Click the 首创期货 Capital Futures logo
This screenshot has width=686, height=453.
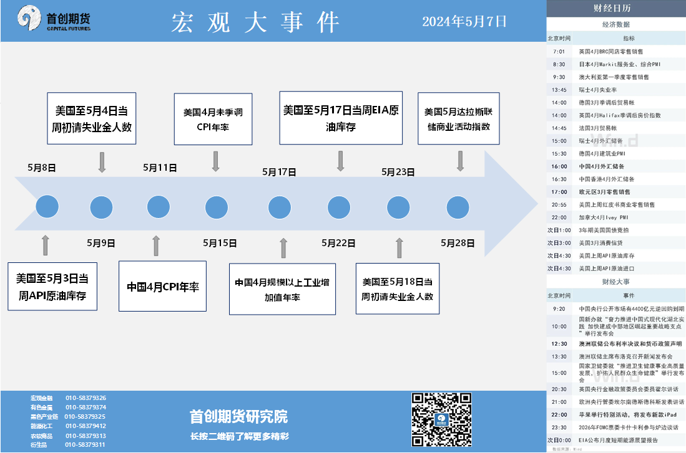click(x=54, y=18)
